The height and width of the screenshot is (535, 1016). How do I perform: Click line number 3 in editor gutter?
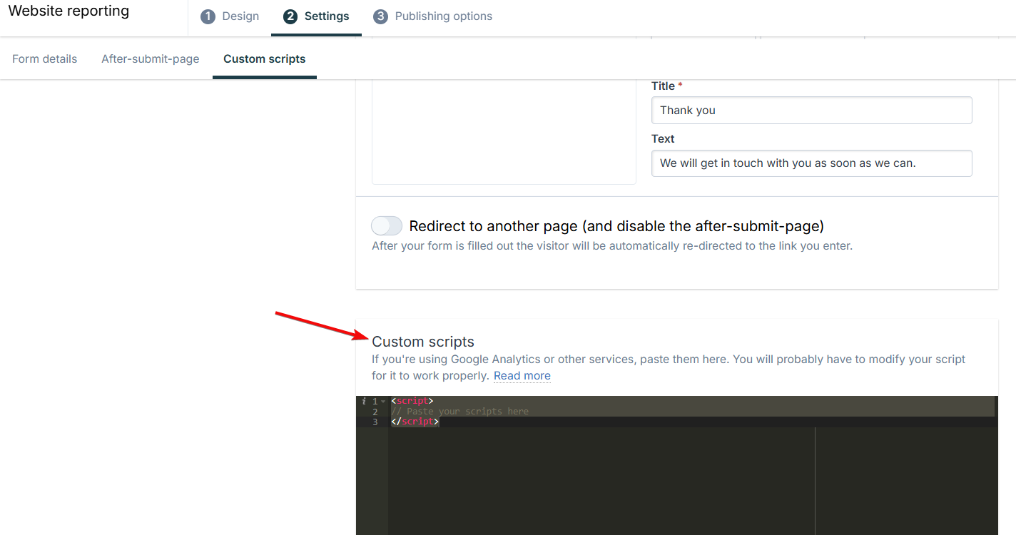click(375, 422)
